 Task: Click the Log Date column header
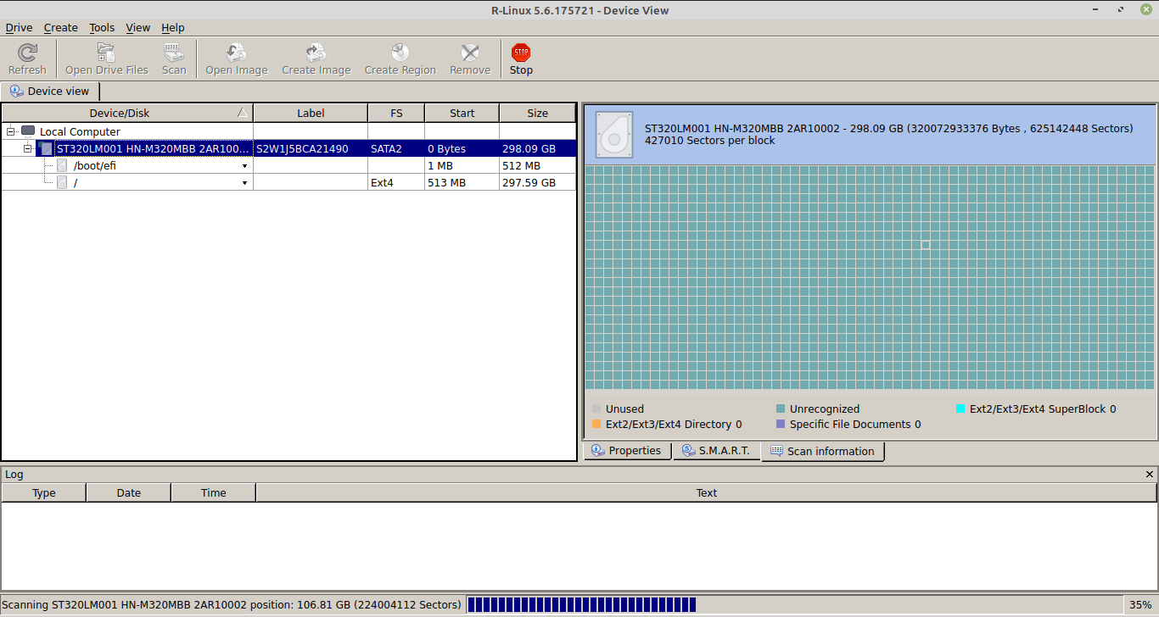tap(128, 492)
